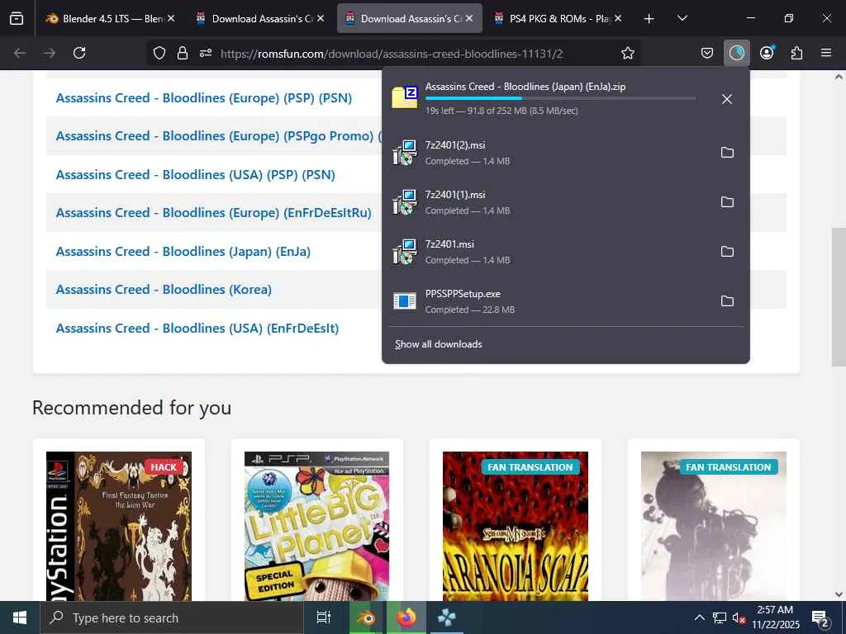Viewport: 846px width, 634px height.
Task: Show 7z2401(2).msi in folder
Action: click(x=727, y=153)
